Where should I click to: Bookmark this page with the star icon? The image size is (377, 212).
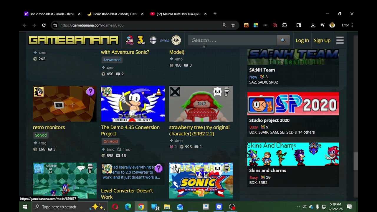coord(233,25)
